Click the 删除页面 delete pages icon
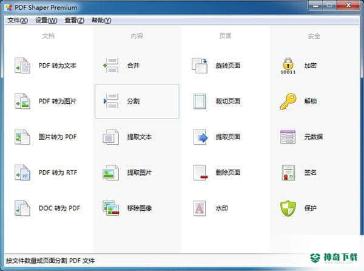 (200, 173)
